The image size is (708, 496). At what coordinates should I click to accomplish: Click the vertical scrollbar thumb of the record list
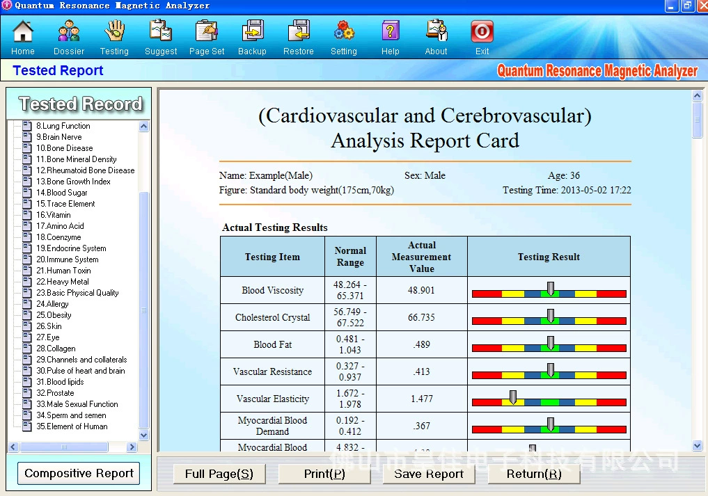tap(143, 310)
